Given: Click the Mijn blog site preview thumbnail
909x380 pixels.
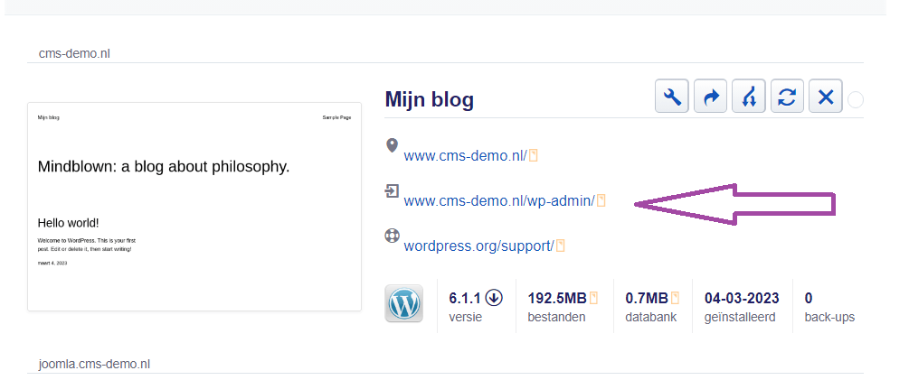Looking at the screenshot, I should point(194,207).
